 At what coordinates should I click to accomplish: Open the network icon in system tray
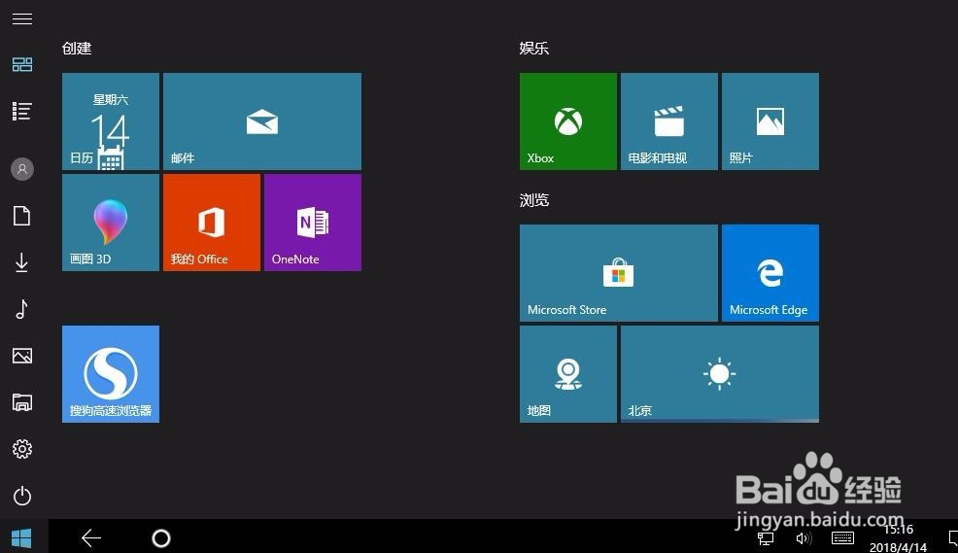(x=766, y=537)
